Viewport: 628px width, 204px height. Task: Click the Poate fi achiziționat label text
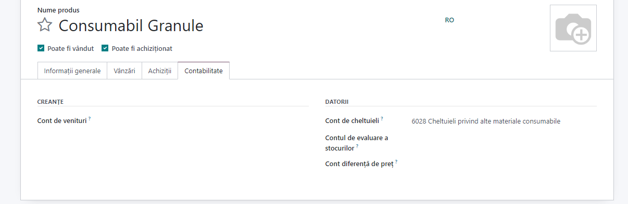click(x=142, y=48)
